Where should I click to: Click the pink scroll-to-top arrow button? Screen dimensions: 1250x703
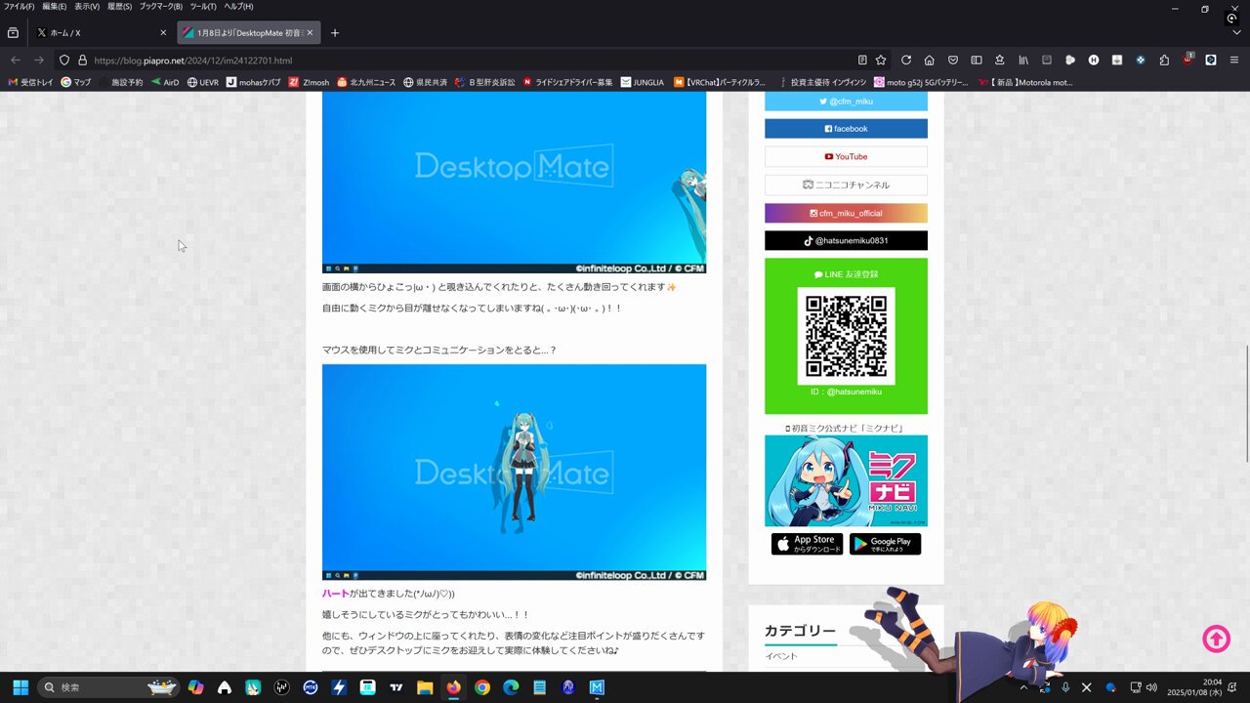[x=1216, y=639]
